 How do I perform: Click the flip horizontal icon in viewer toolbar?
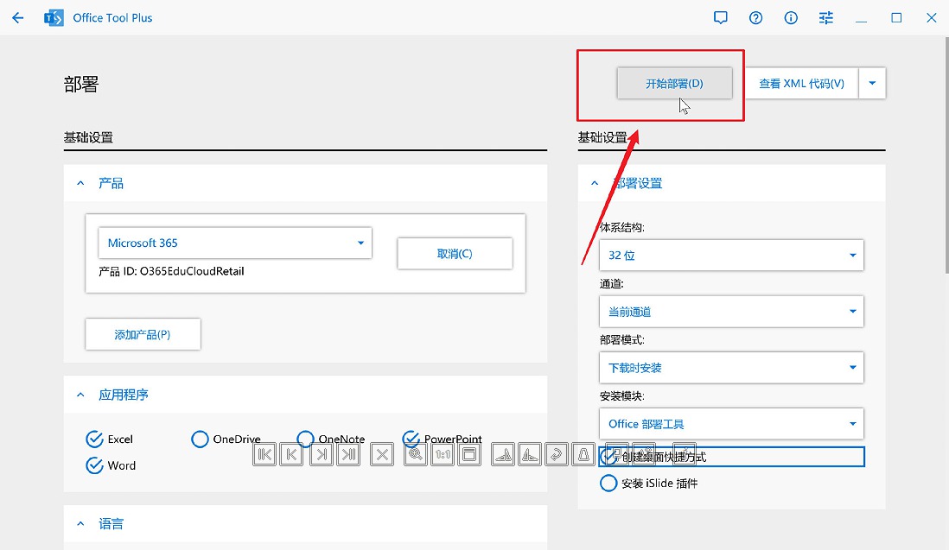[503, 454]
